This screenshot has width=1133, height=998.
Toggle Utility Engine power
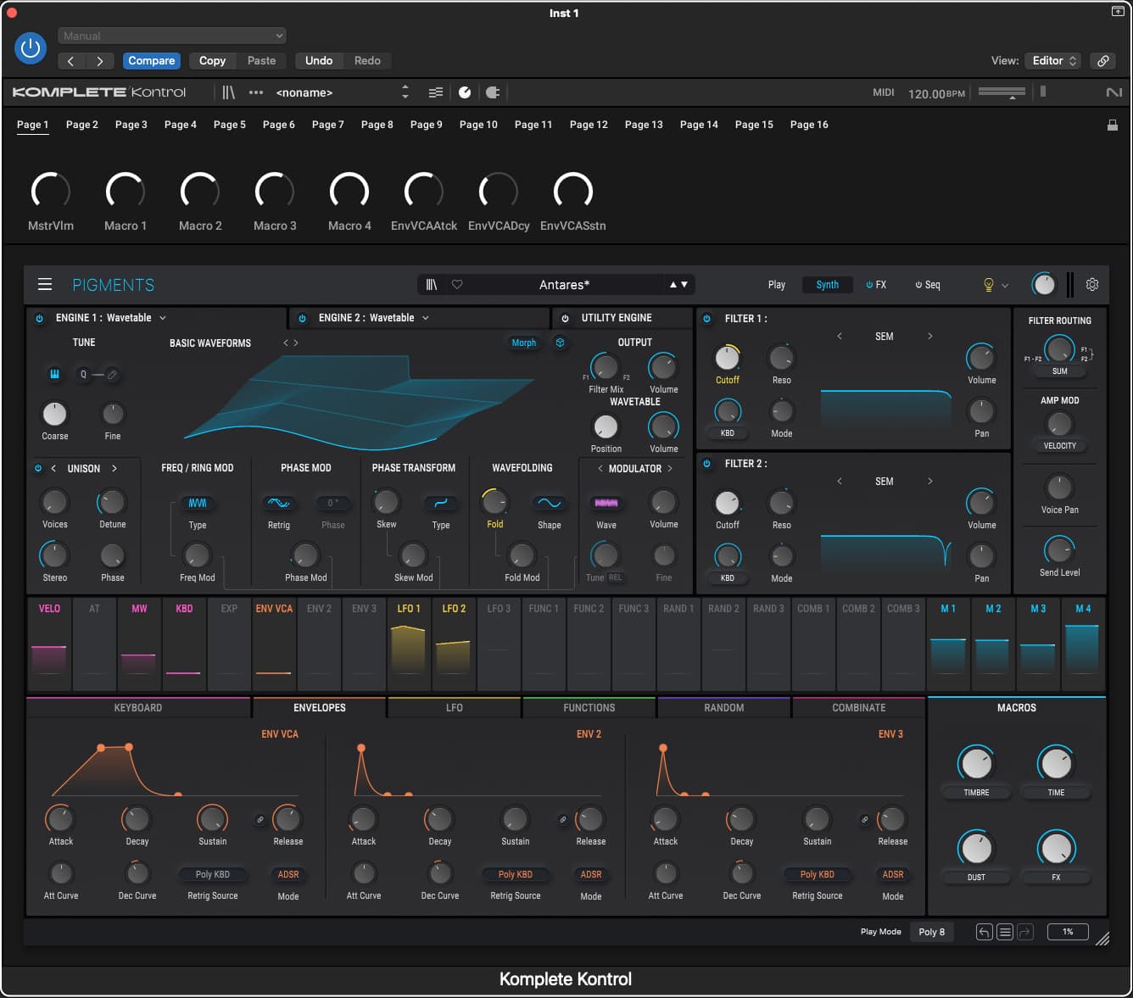[565, 318]
